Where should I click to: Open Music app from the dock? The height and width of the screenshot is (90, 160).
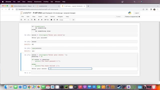80,87
